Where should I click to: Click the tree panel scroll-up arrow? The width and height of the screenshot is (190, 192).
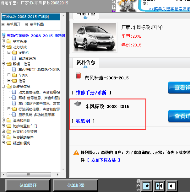tap(63, 16)
